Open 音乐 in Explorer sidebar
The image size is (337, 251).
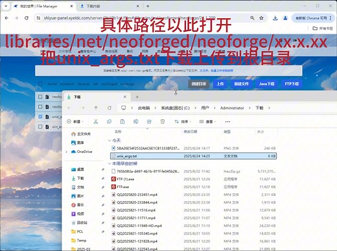(x=78, y=205)
